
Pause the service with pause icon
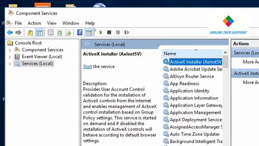pyautogui.click(x=118, y=32)
